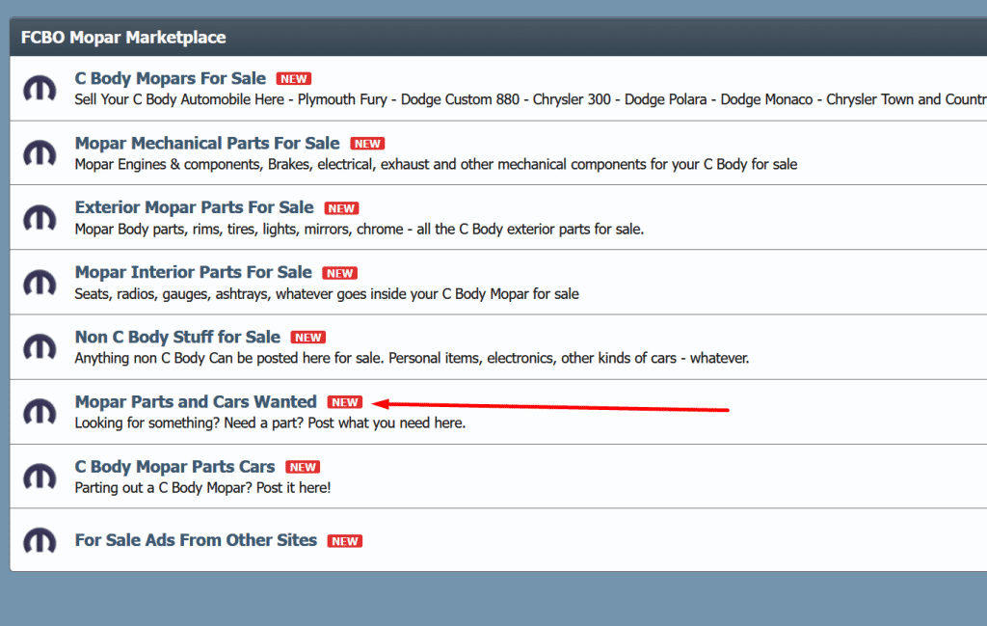
Task: Open C Body Mopars For Sale forum
Action: click(171, 79)
